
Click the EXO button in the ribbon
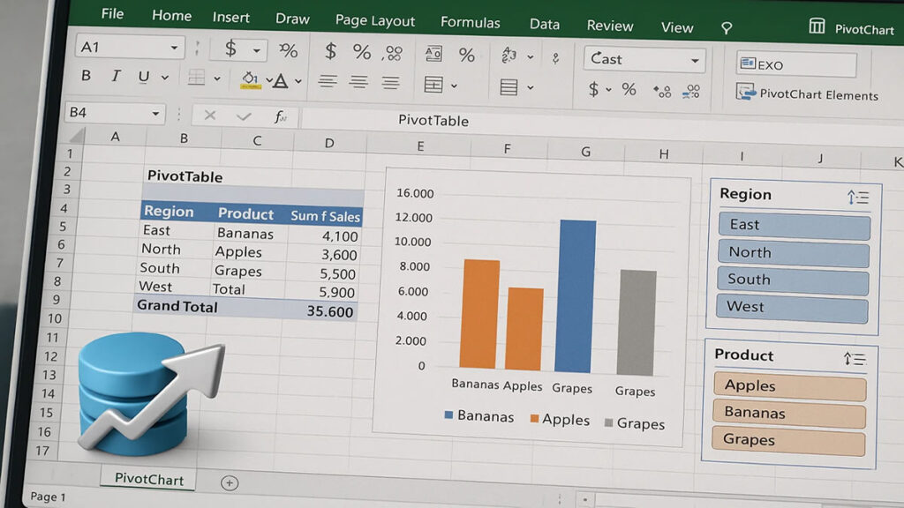tap(796, 64)
